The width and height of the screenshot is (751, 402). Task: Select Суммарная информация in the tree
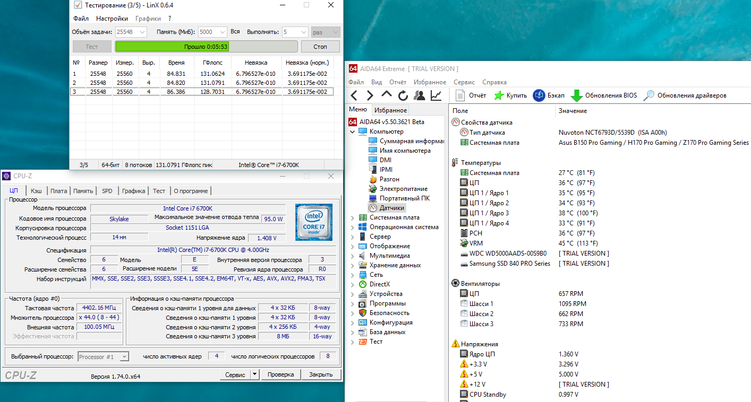click(406, 141)
